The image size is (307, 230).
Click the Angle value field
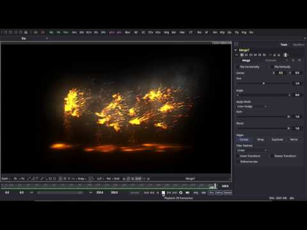tap(297, 95)
